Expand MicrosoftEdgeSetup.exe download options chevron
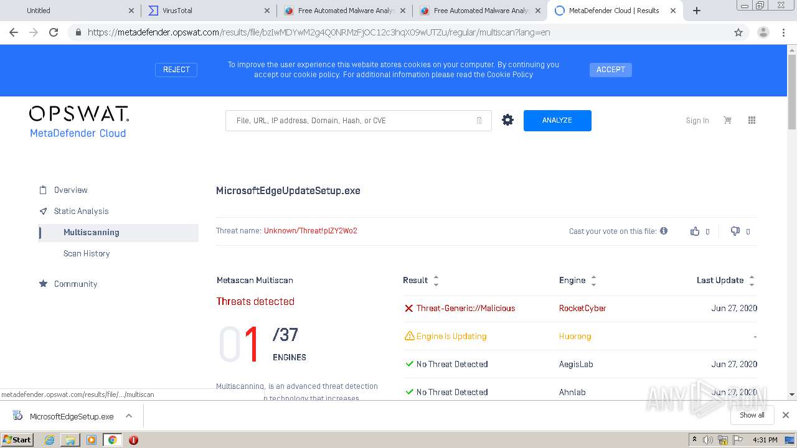 pyautogui.click(x=129, y=416)
